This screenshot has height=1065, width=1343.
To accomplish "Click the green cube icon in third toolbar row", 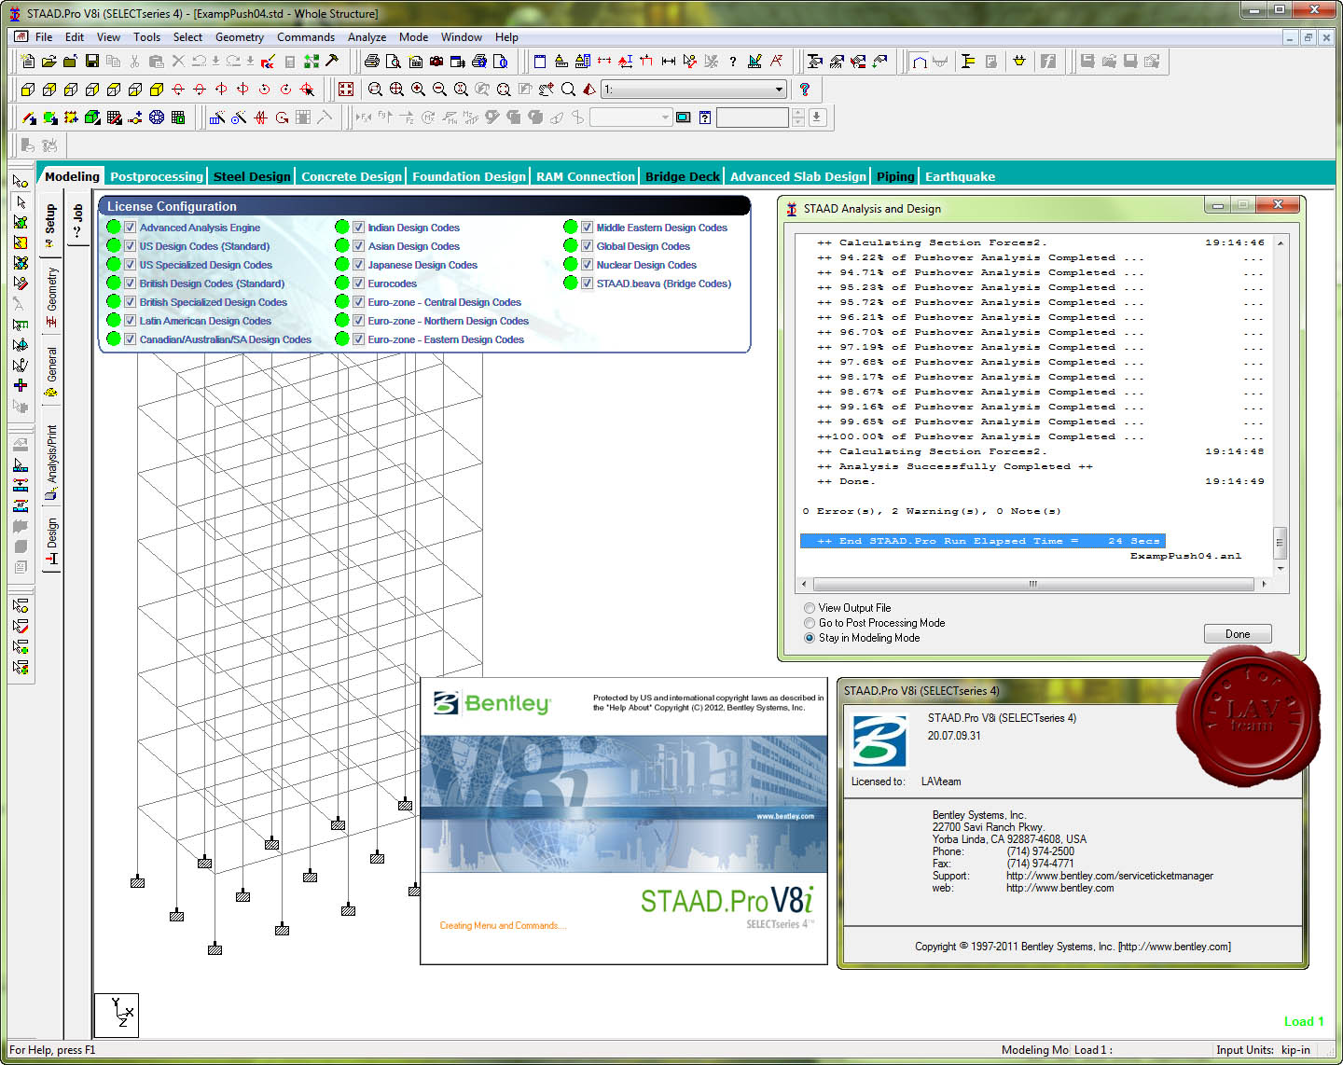I will (x=92, y=118).
